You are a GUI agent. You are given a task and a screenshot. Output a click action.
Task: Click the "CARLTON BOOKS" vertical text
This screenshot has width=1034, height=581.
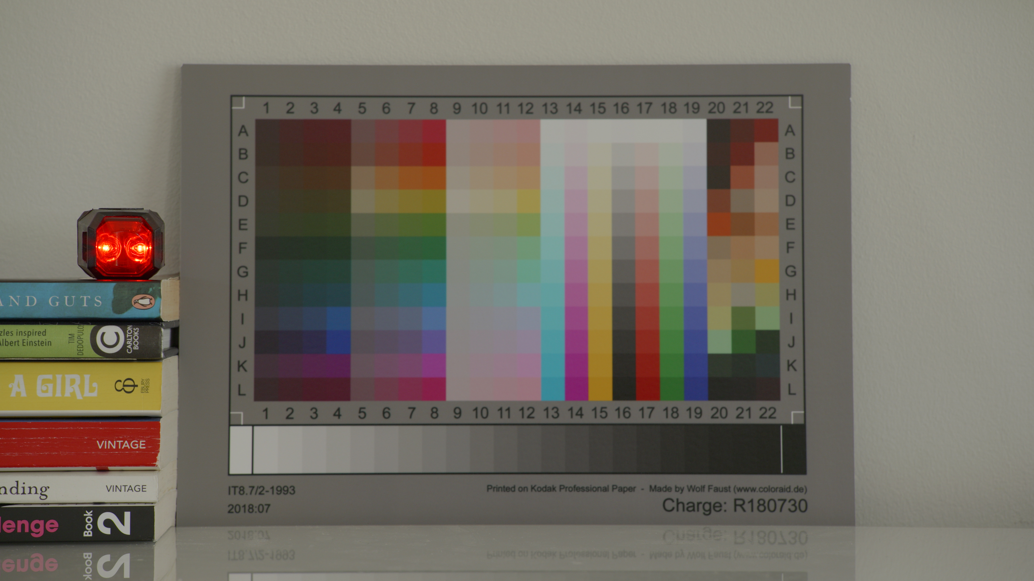tap(132, 339)
